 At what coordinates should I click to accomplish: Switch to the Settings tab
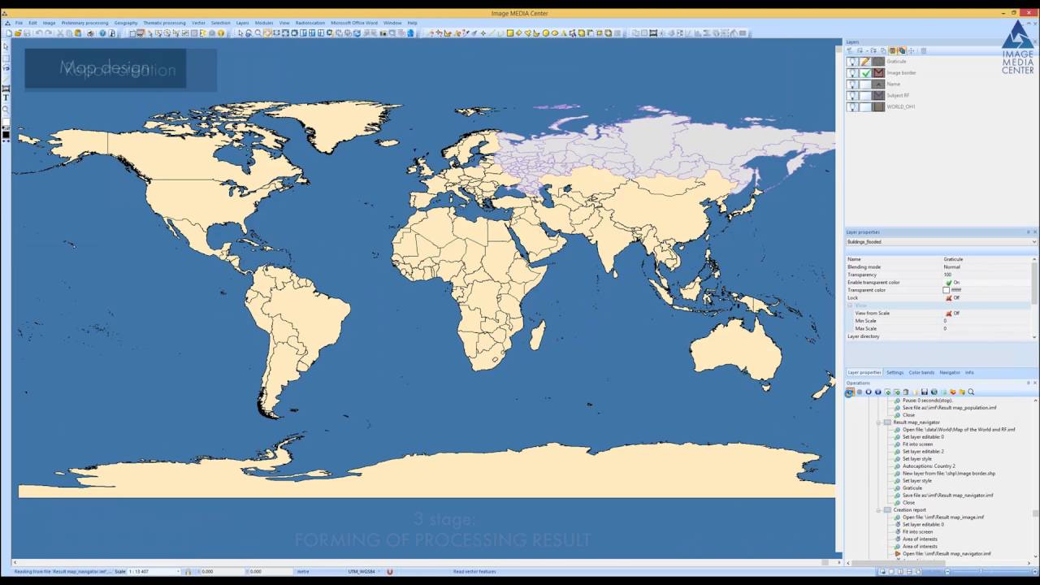click(895, 372)
